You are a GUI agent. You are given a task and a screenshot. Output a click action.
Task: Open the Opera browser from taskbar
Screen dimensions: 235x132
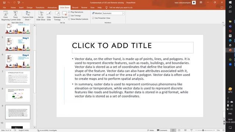pyautogui.click(x=230, y=31)
